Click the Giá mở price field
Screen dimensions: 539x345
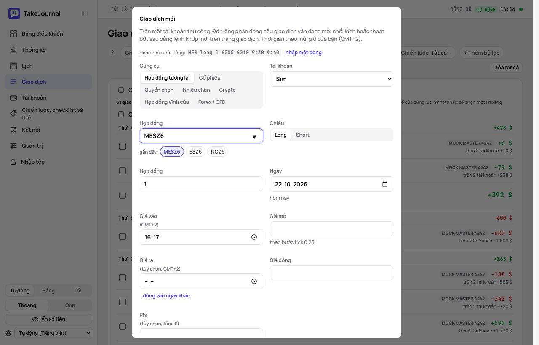click(331, 229)
